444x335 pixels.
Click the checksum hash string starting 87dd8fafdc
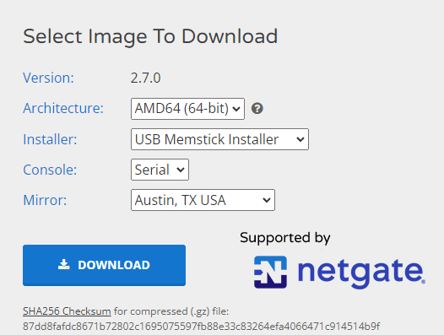(x=202, y=327)
